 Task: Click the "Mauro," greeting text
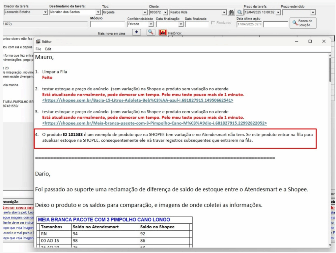[44, 57]
